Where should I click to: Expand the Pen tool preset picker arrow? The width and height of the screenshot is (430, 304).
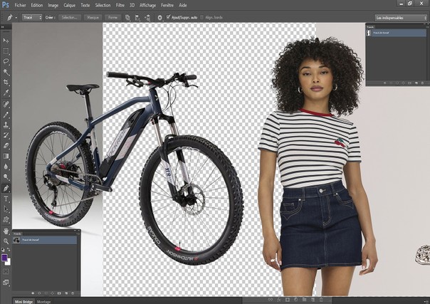[15, 16]
